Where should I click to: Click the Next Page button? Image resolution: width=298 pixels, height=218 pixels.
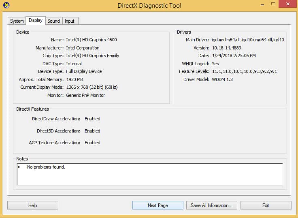(x=158, y=205)
